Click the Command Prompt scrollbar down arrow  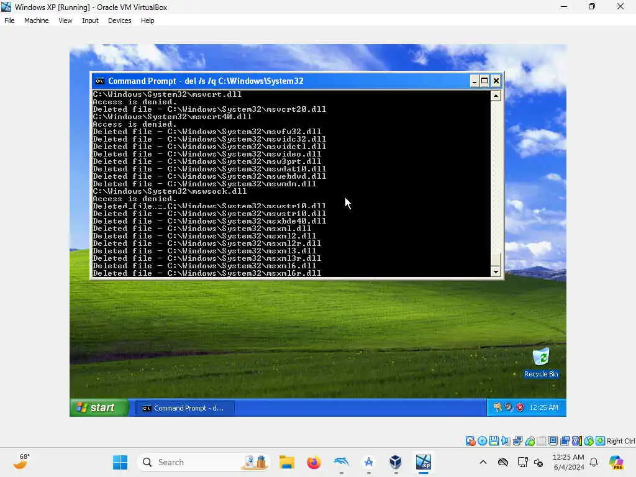point(496,272)
